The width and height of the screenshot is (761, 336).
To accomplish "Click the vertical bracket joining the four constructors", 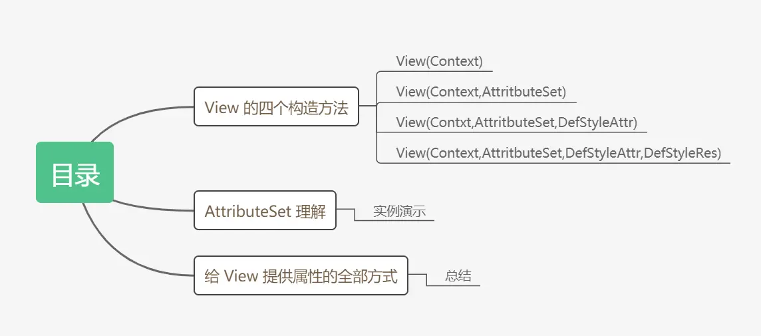I will click(377, 133).
